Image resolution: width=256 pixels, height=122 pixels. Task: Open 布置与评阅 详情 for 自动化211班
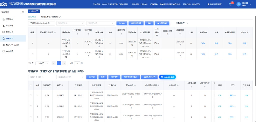tap(230, 43)
